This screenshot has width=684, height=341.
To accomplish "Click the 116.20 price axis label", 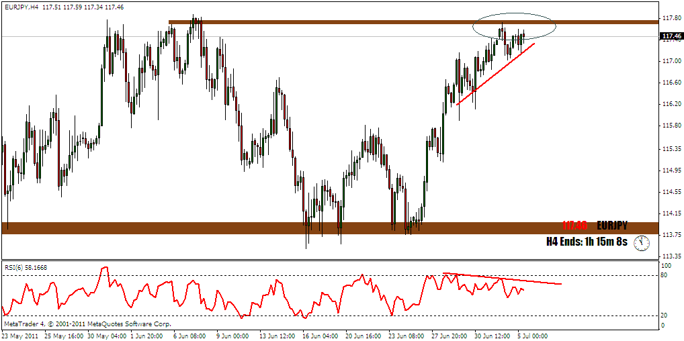I will click(672, 104).
